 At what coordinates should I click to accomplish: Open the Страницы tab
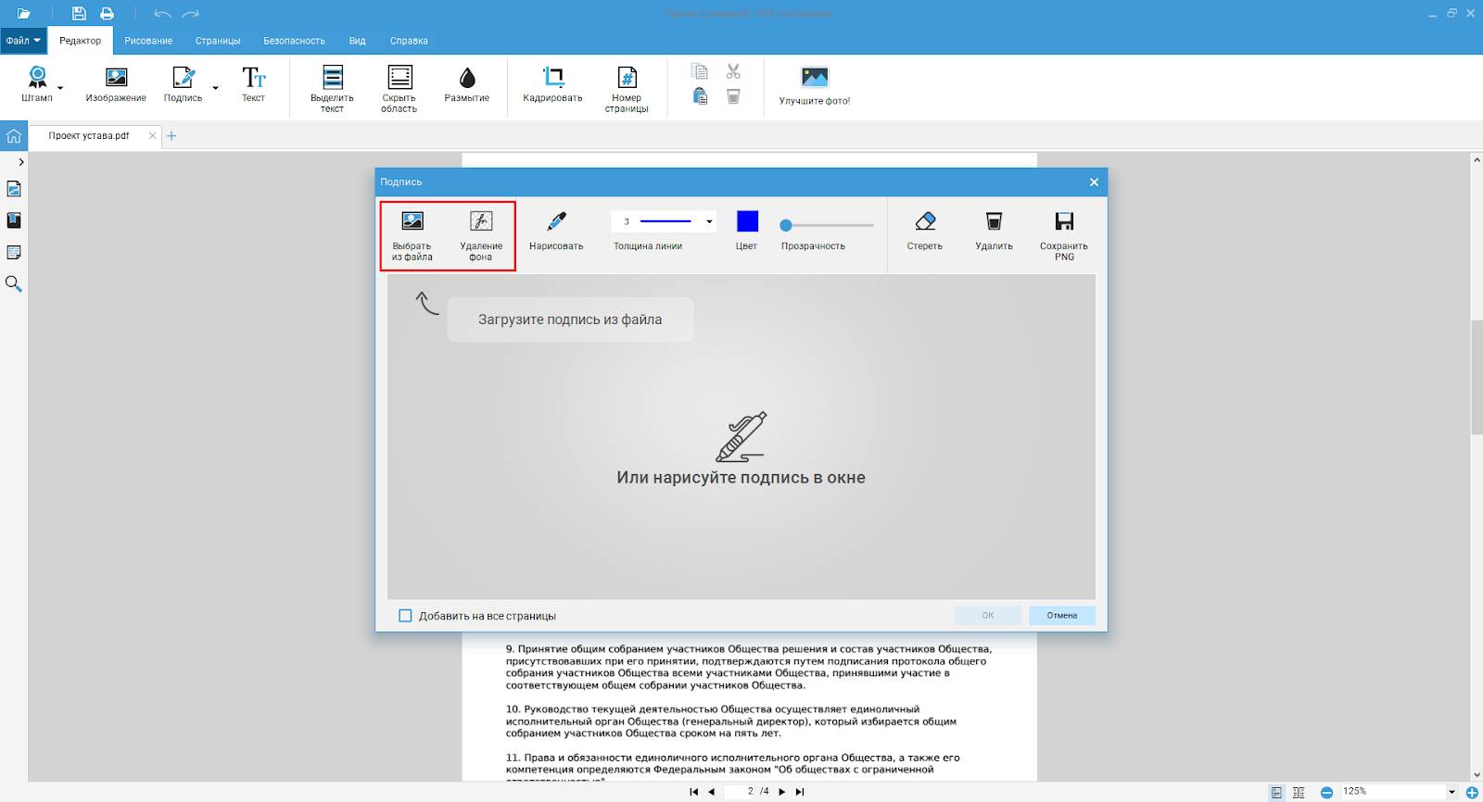pos(218,41)
